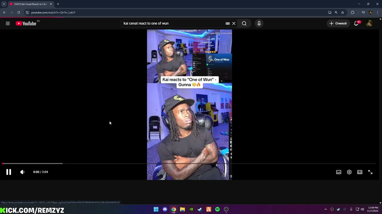
Task: Open the taskbar volume control
Action: [362, 209]
